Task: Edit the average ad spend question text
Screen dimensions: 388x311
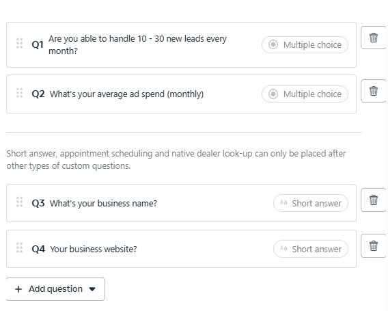Action: click(126, 94)
